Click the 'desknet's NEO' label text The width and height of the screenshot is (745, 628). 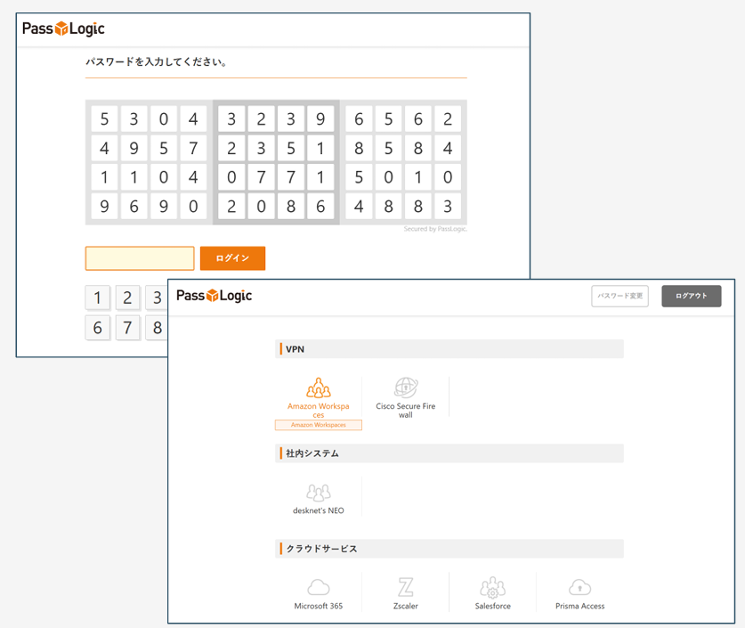click(319, 510)
